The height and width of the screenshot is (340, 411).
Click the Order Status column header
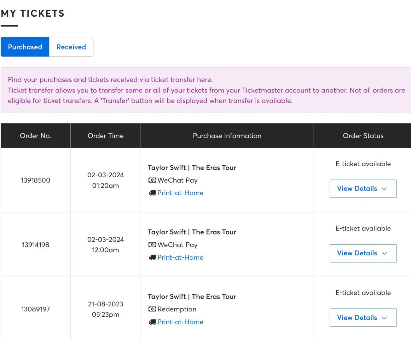click(363, 136)
